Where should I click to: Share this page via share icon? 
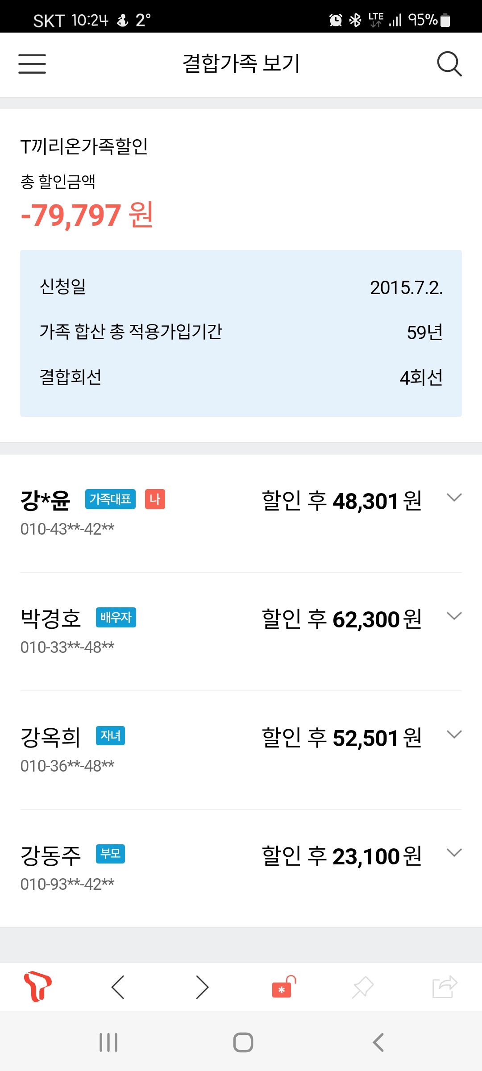pos(445,987)
